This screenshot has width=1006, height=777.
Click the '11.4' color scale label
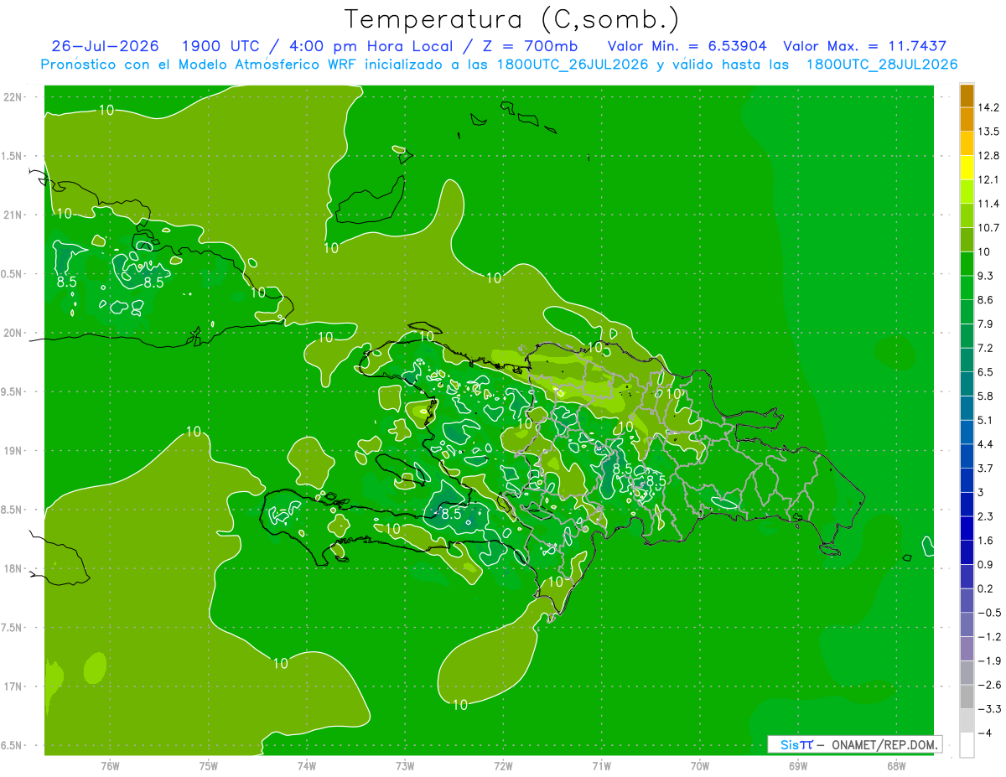pos(988,204)
